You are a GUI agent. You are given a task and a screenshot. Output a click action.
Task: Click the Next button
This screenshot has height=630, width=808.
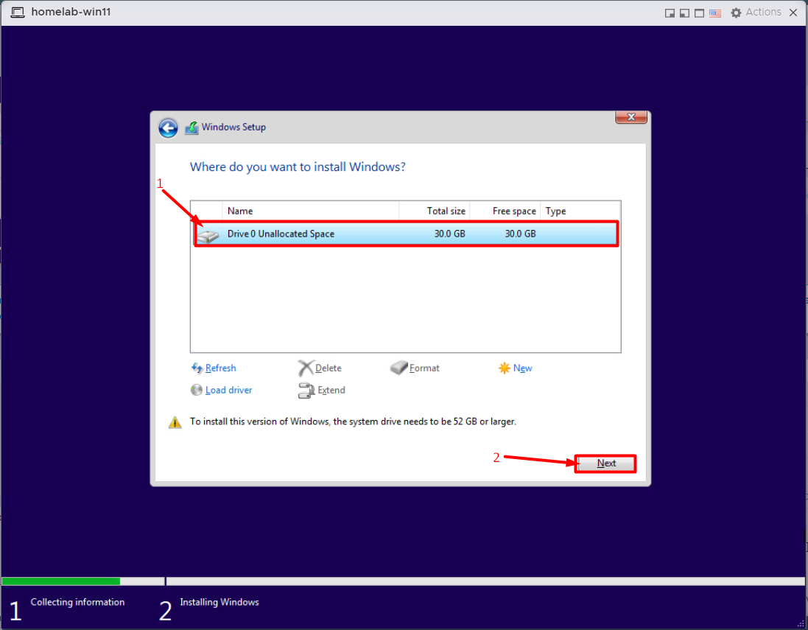click(605, 463)
